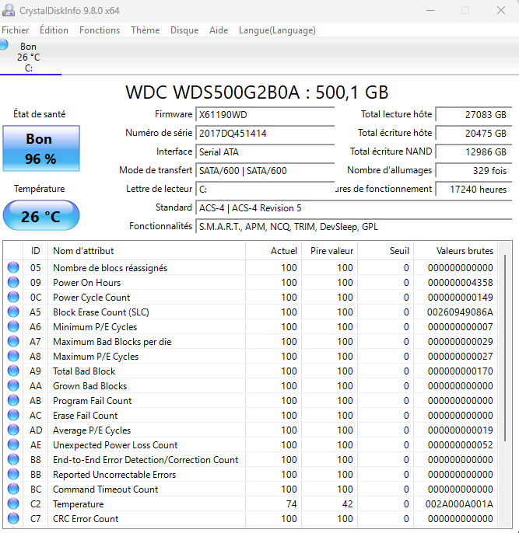519x533 pixels.
Task: Click status orb for Nombre de blocs réassignés
Action: (13, 267)
